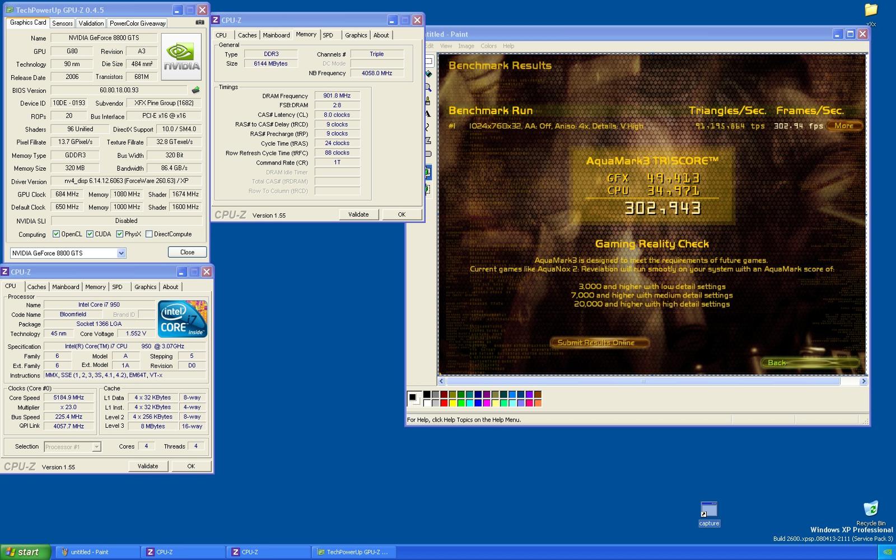Screen dimensions: 896x560
Task: Click the GPU-Z screenshot camera icon
Action: (200, 23)
